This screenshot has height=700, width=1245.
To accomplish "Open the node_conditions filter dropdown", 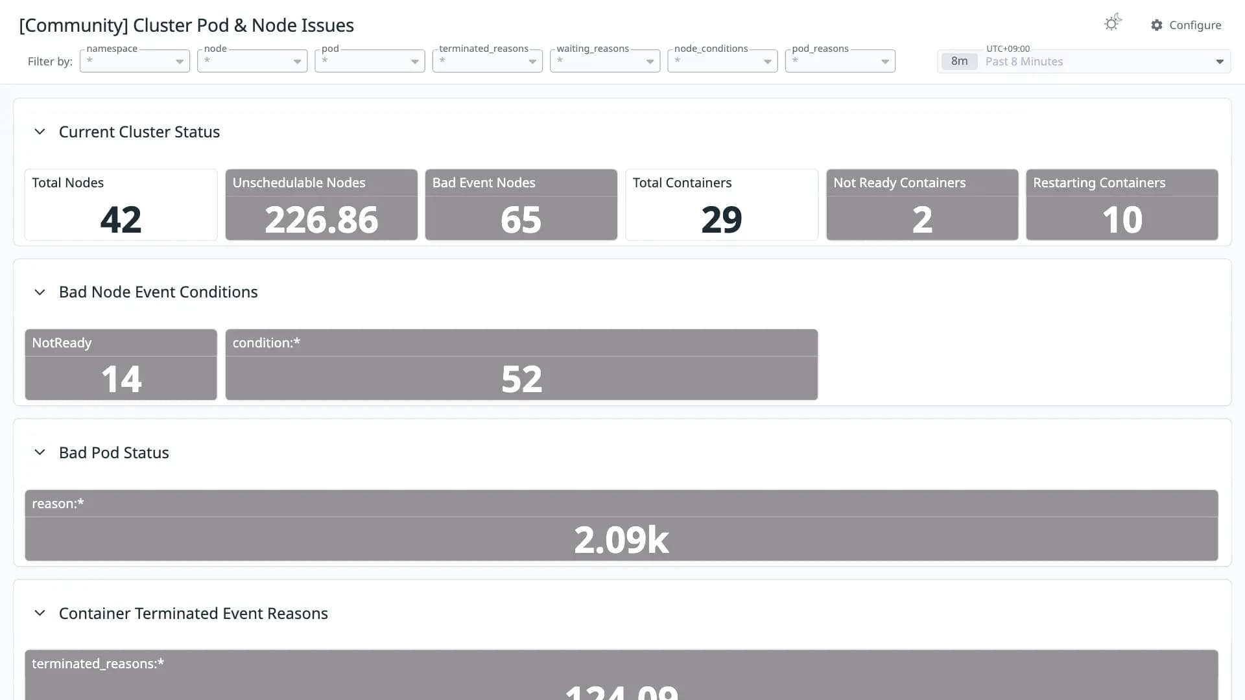I will pyautogui.click(x=722, y=61).
